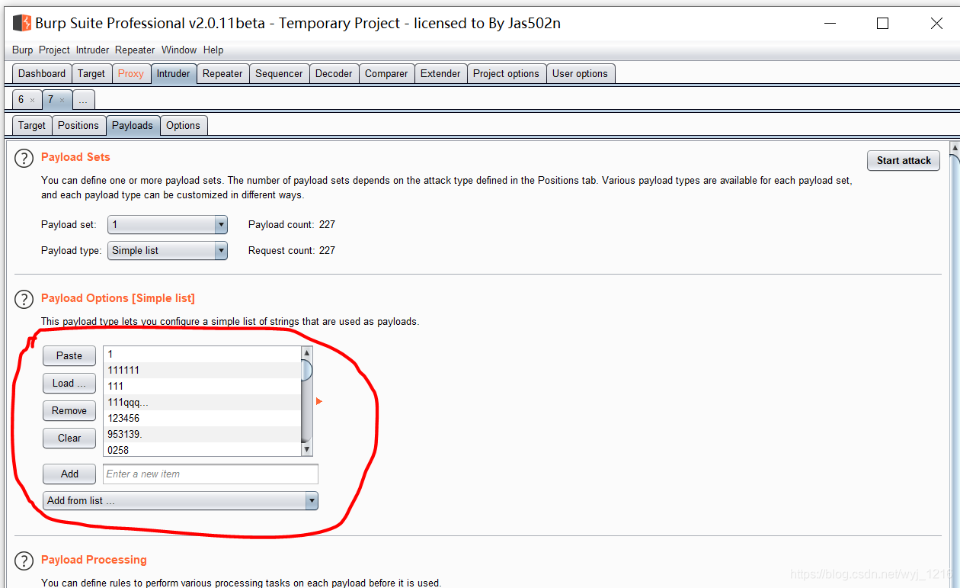
Task: Click the new tab ellipsis tab
Action: click(83, 100)
